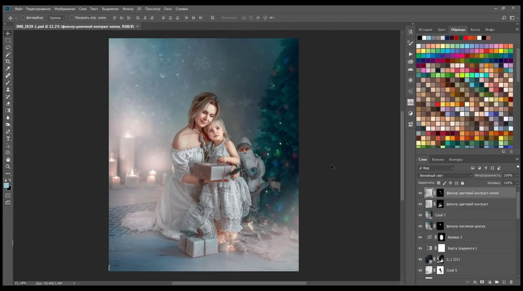
Task: Select the Path Selection tool
Action: (x=8, y=146)
